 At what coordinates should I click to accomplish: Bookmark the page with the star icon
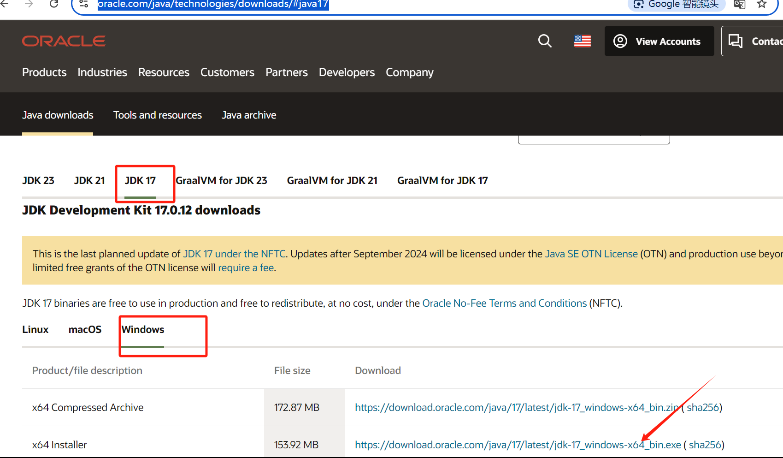point(761,5)
